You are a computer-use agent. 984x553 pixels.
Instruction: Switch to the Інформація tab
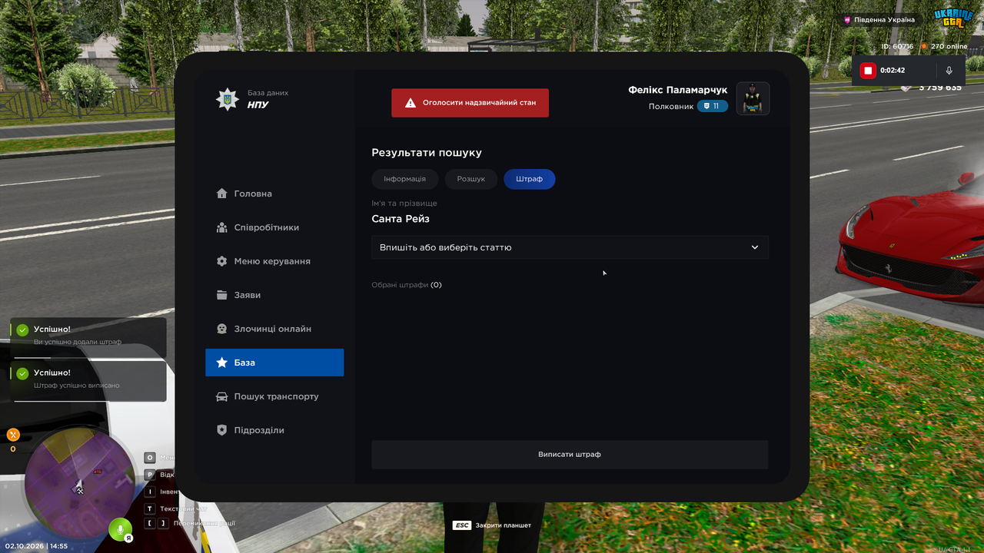(404, 179)
